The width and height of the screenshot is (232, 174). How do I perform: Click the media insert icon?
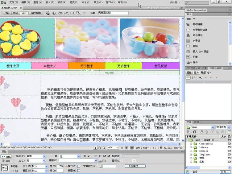click(x=188, y=62)
